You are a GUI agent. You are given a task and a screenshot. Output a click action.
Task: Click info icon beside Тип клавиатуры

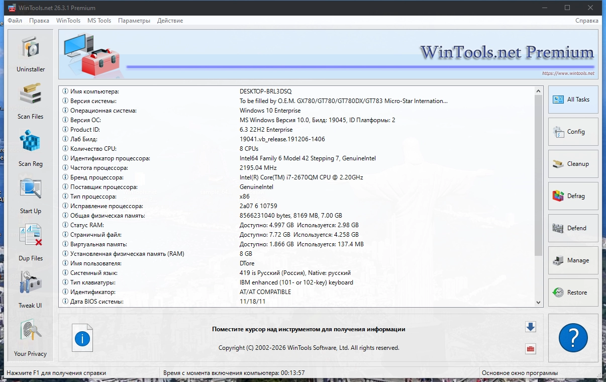(65, 282)
